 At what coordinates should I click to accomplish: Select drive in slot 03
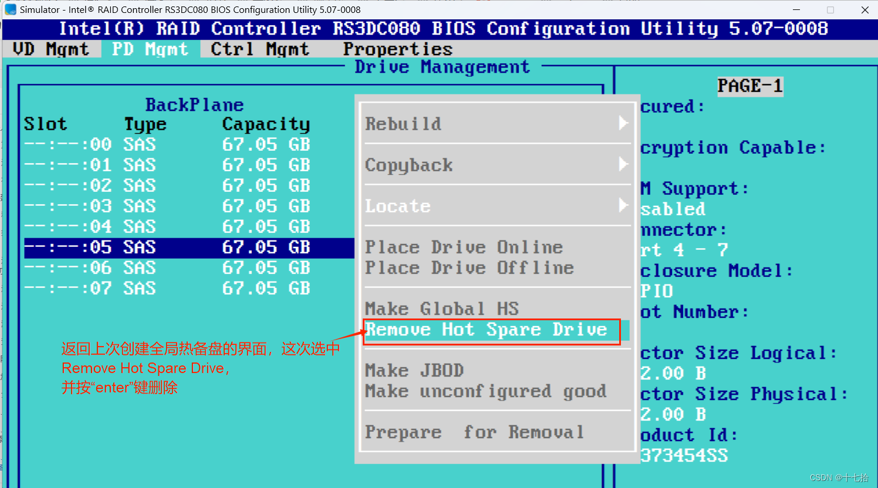tap(189, 206)
